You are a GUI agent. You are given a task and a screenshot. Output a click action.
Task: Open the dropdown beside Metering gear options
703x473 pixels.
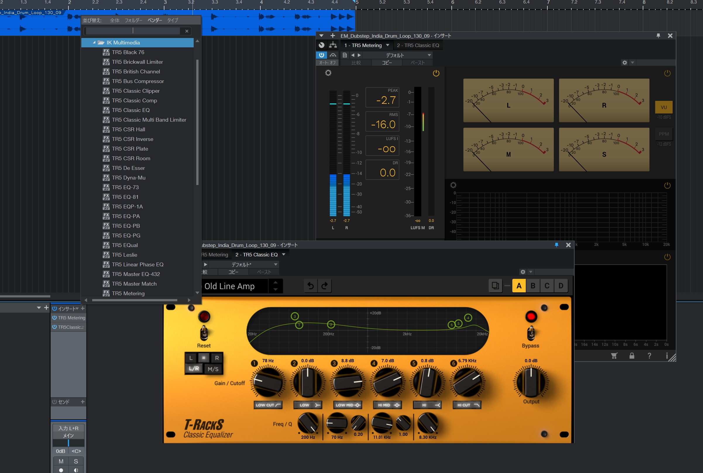pyautogui.click(x=632, y=63)
